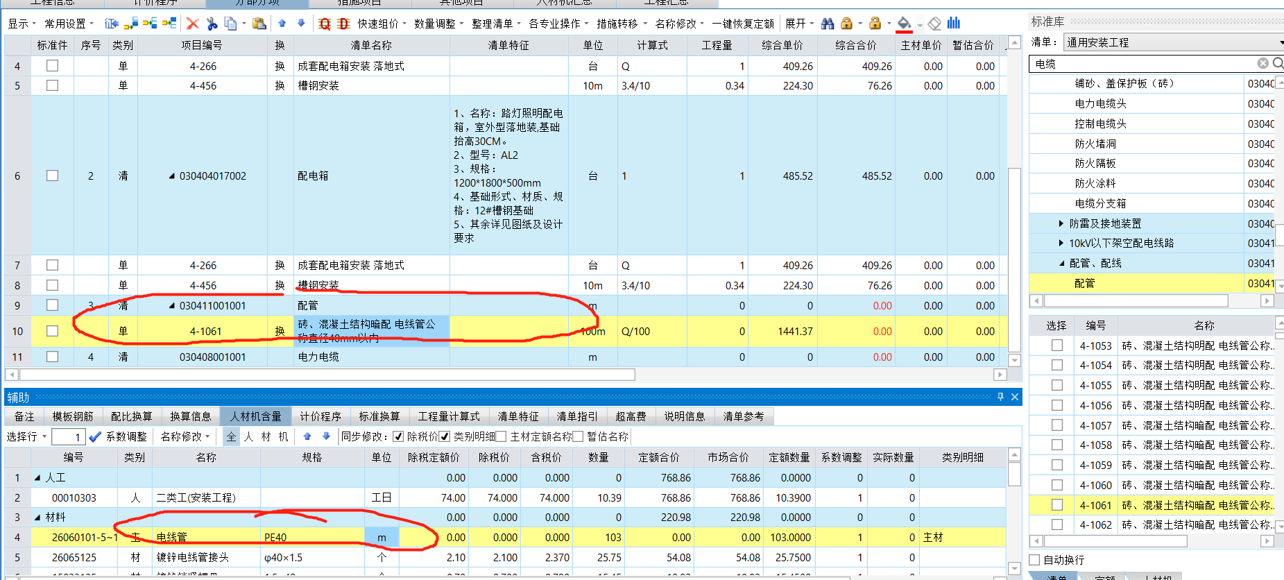Open the 快速组价 dropdown
Viewport: 1284px width, 580px height.
point(382,24)
